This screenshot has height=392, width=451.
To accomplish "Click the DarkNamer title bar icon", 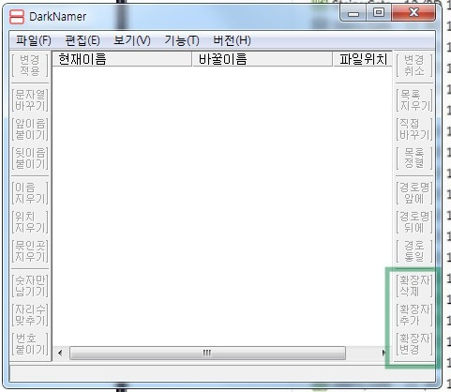I will click(17, 17).
